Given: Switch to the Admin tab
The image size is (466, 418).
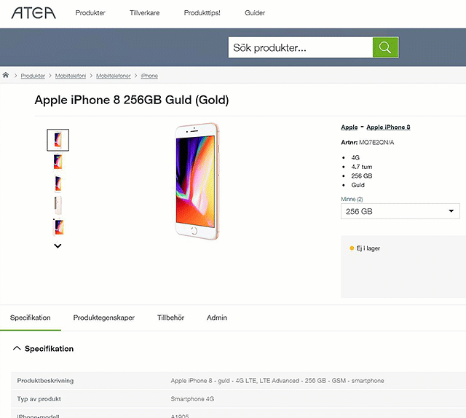Looking at the screenshot, I should click(217, 318).
